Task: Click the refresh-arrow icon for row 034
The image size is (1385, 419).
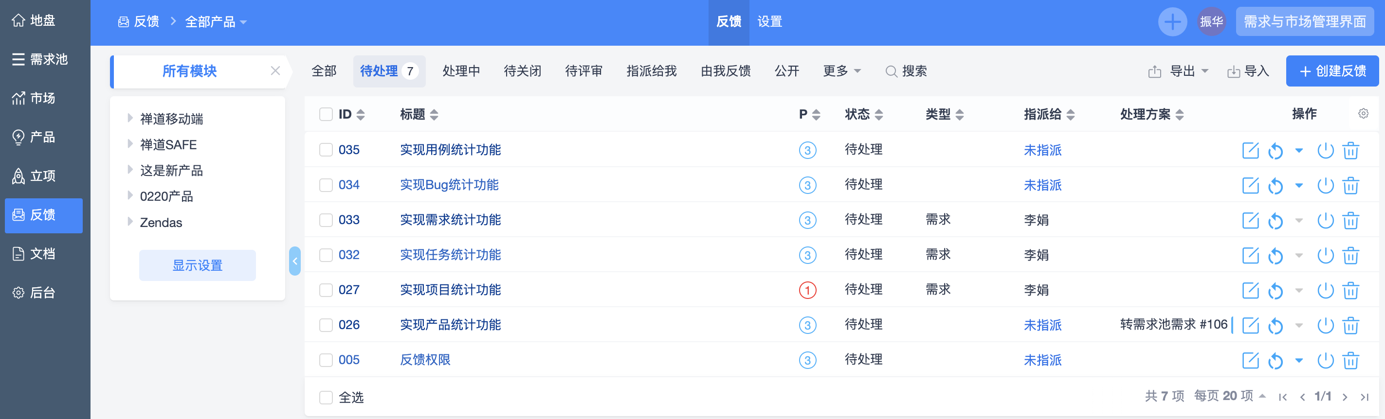Action: 1276,186
